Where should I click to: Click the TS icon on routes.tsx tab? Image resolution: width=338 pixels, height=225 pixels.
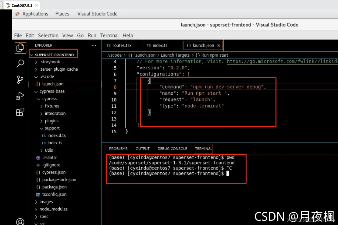click(109, 45)
